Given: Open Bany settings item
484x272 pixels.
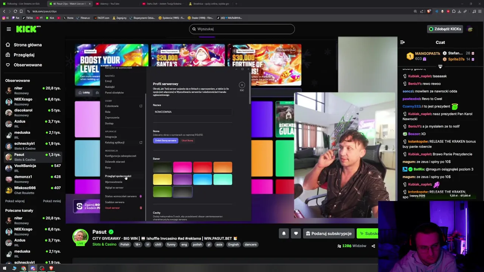Looking at the screenshot, I should [x=108, y=168].
